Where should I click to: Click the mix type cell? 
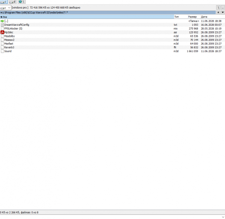175,29
